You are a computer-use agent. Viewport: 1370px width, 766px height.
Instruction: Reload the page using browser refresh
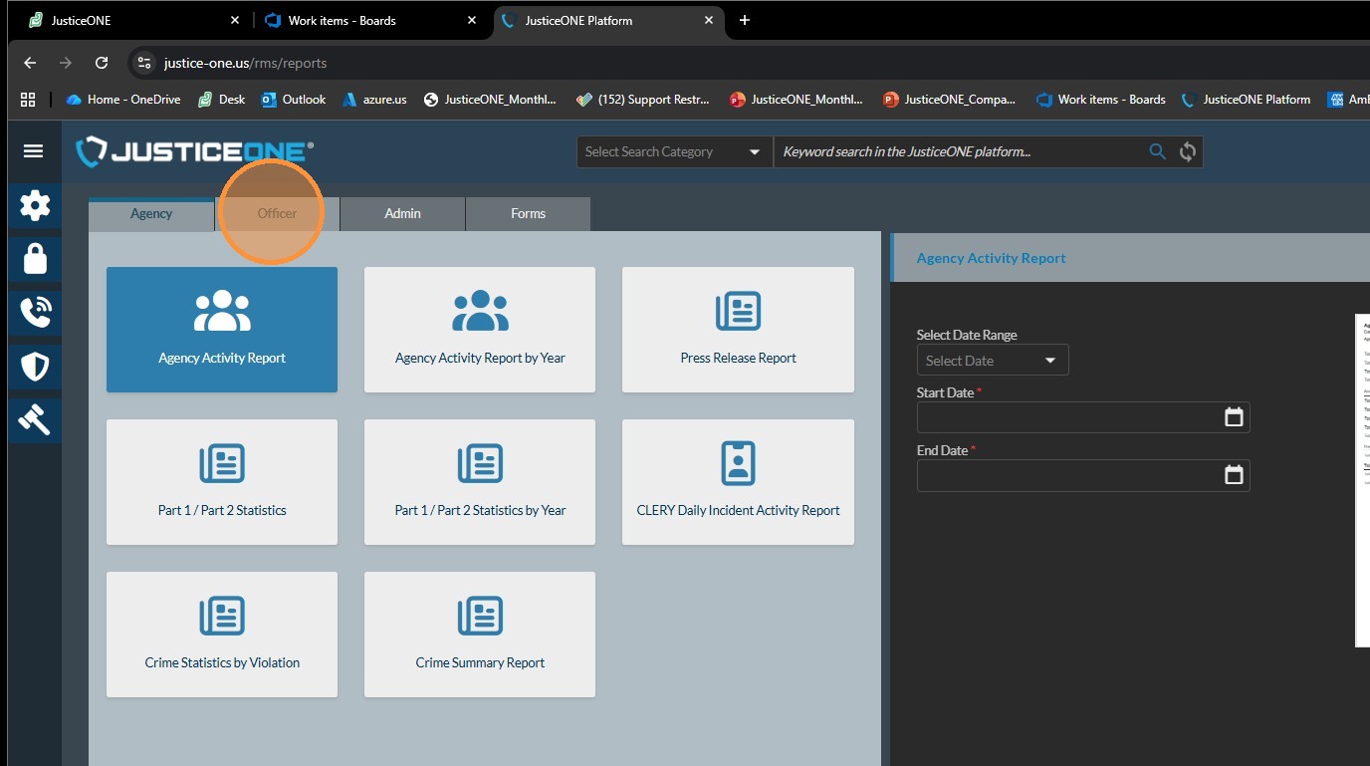coord(102,63)
